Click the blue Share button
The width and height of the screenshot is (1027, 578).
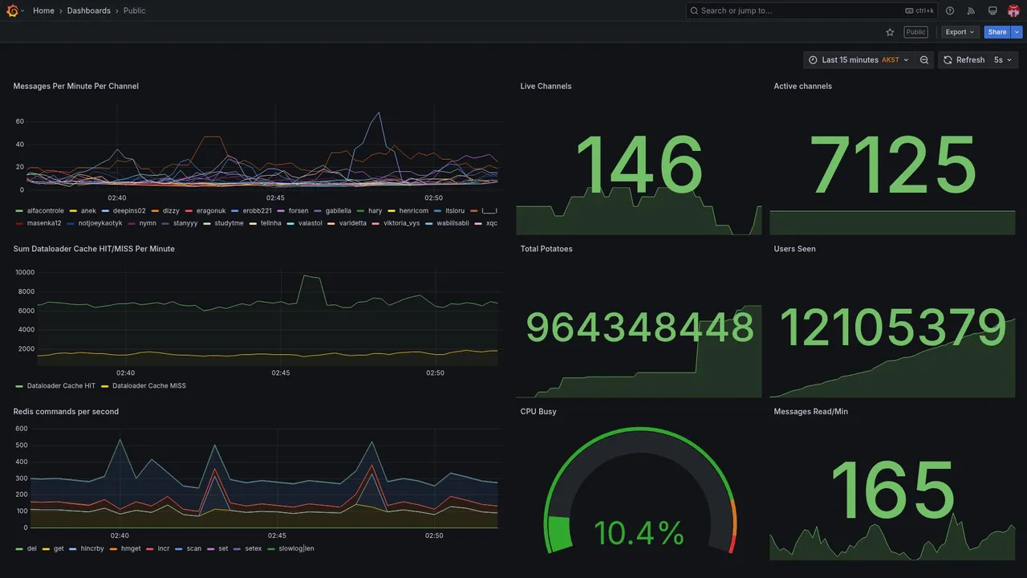(997, 32)
